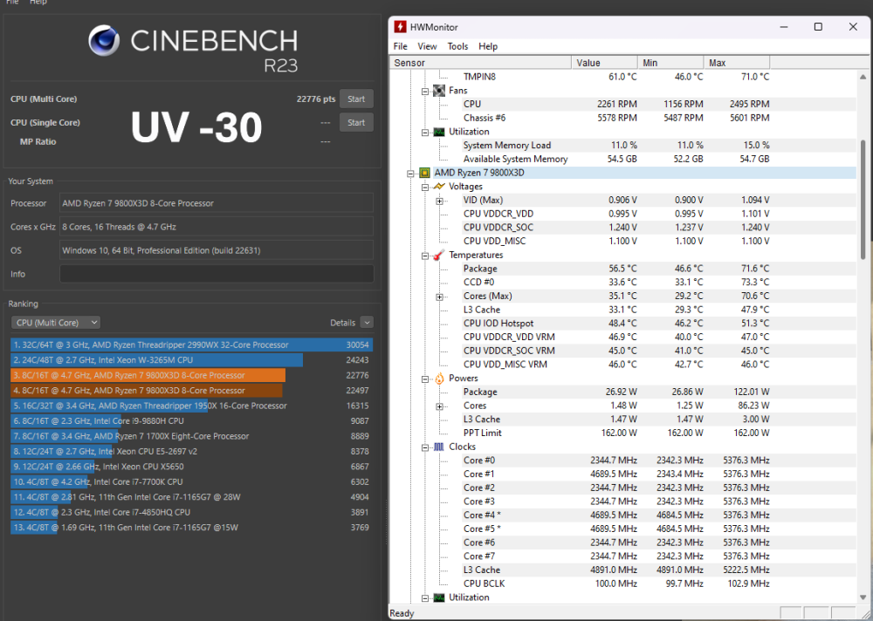Open the CPU (Multi Core) ranking dropdown
Screen dimensions: 873x621
coord(55,322)
